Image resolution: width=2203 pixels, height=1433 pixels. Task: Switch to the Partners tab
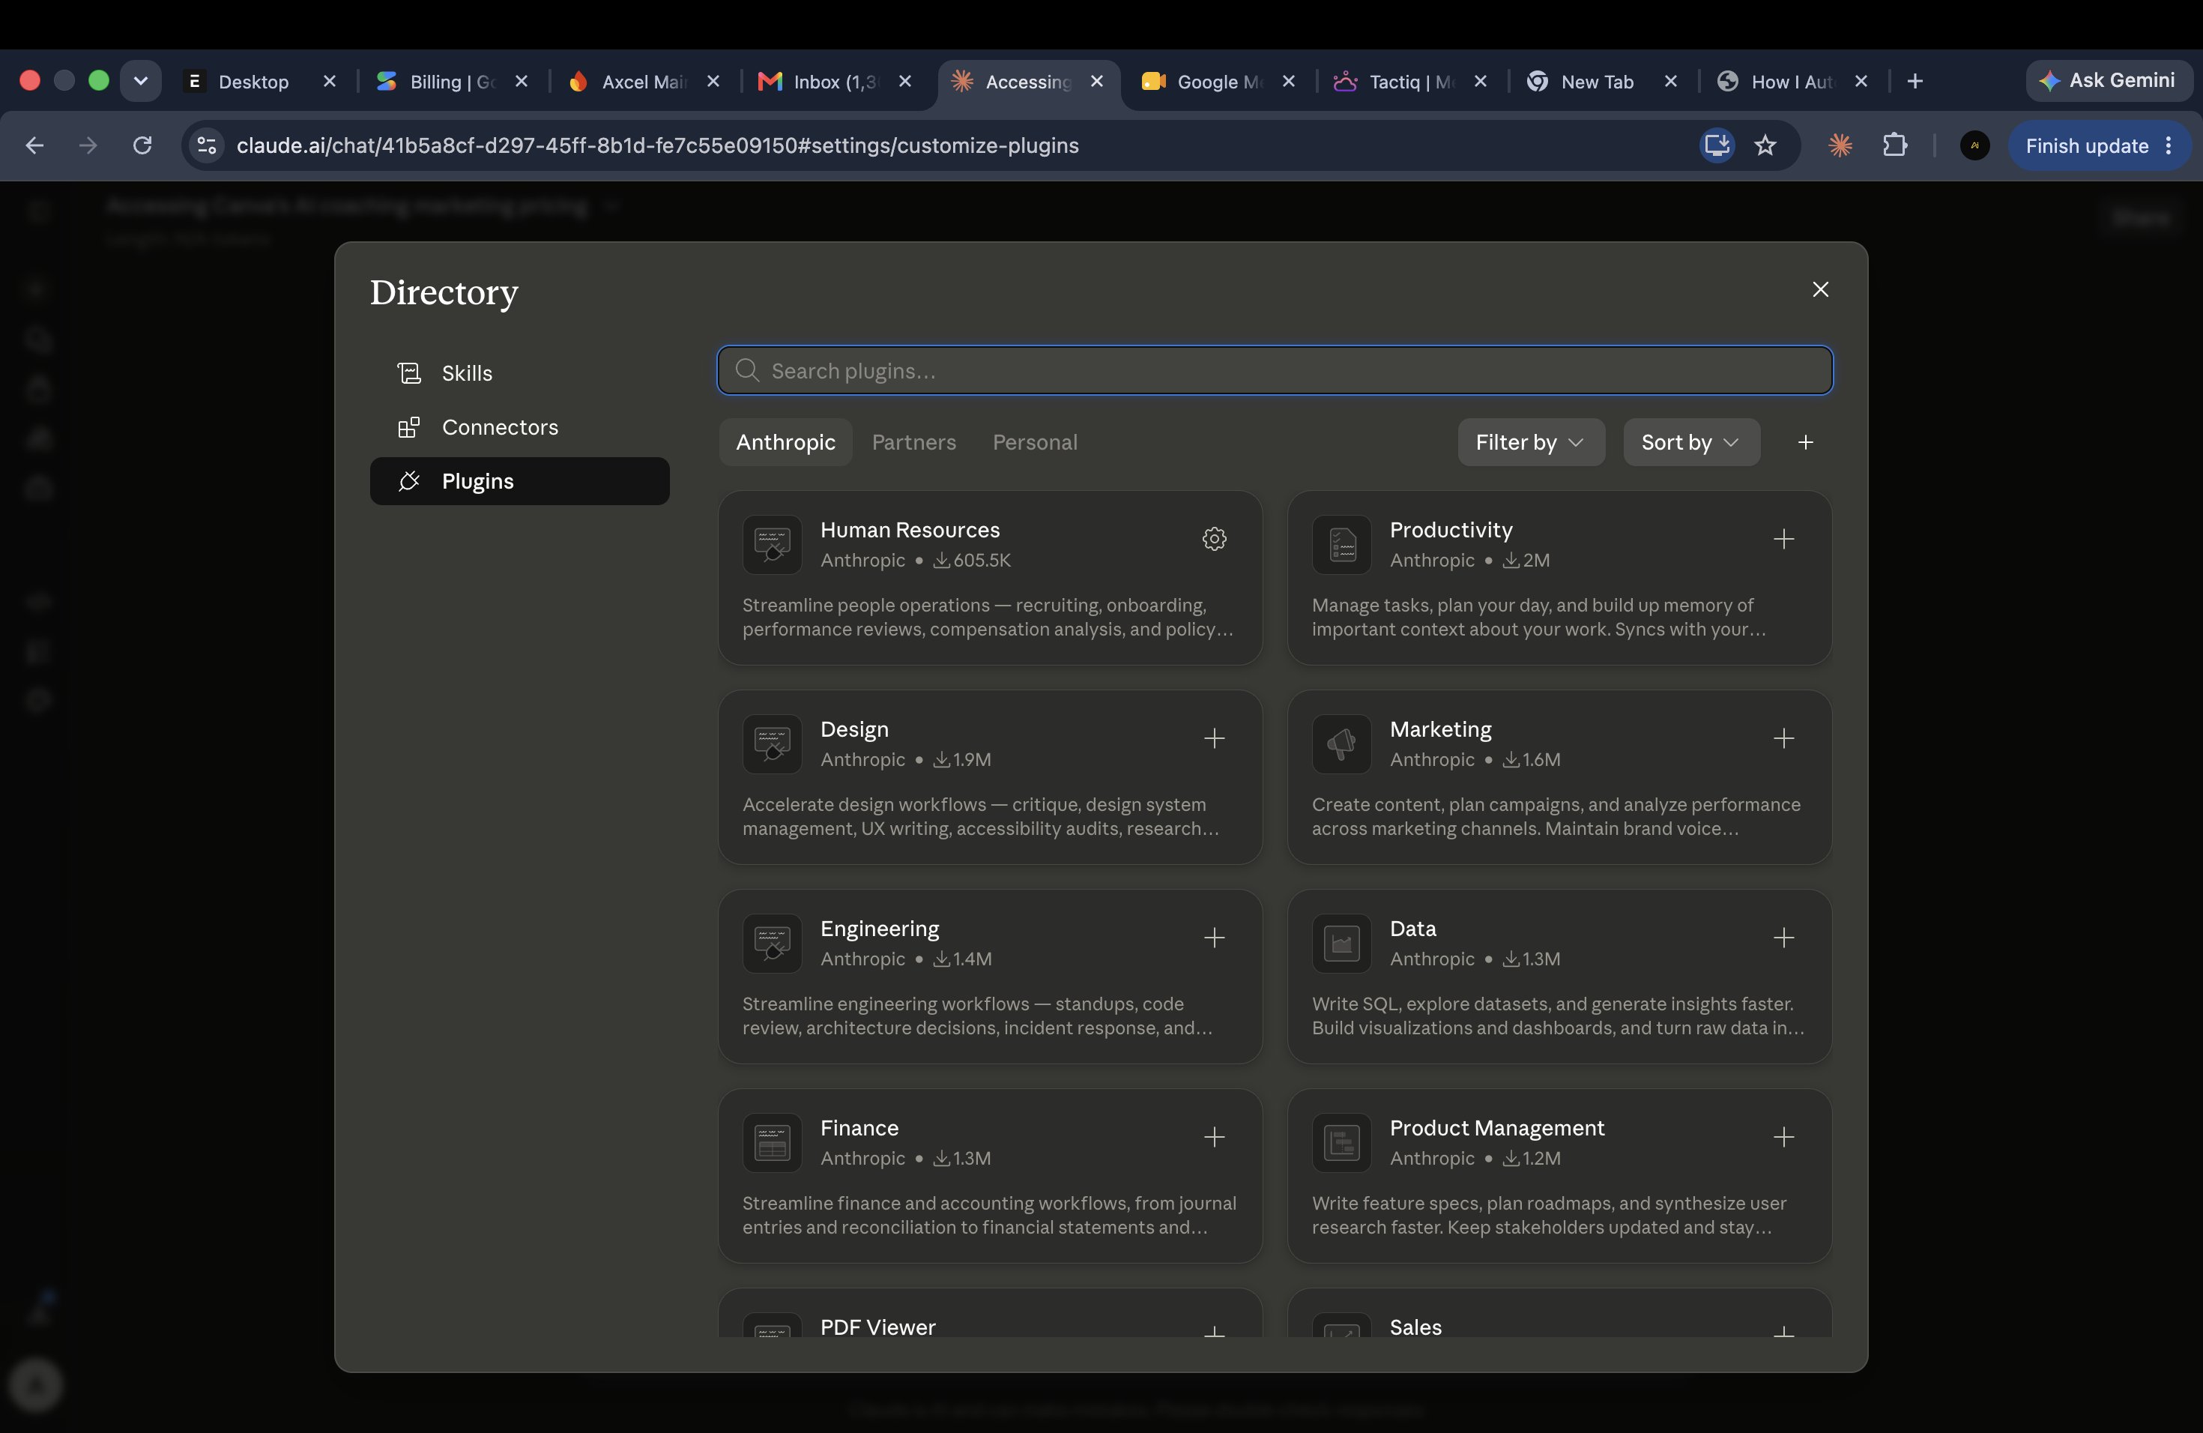[913, 442]
